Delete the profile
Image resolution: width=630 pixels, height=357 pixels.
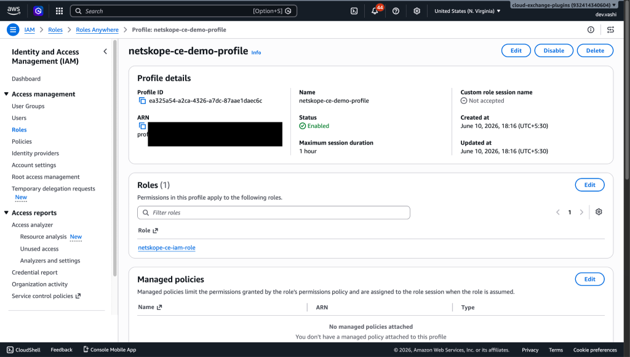tap(595, 50)
